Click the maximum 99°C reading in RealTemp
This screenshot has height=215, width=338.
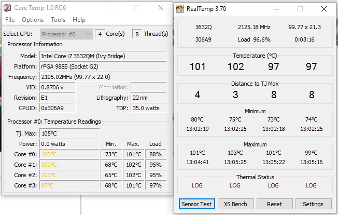point(311,153)
